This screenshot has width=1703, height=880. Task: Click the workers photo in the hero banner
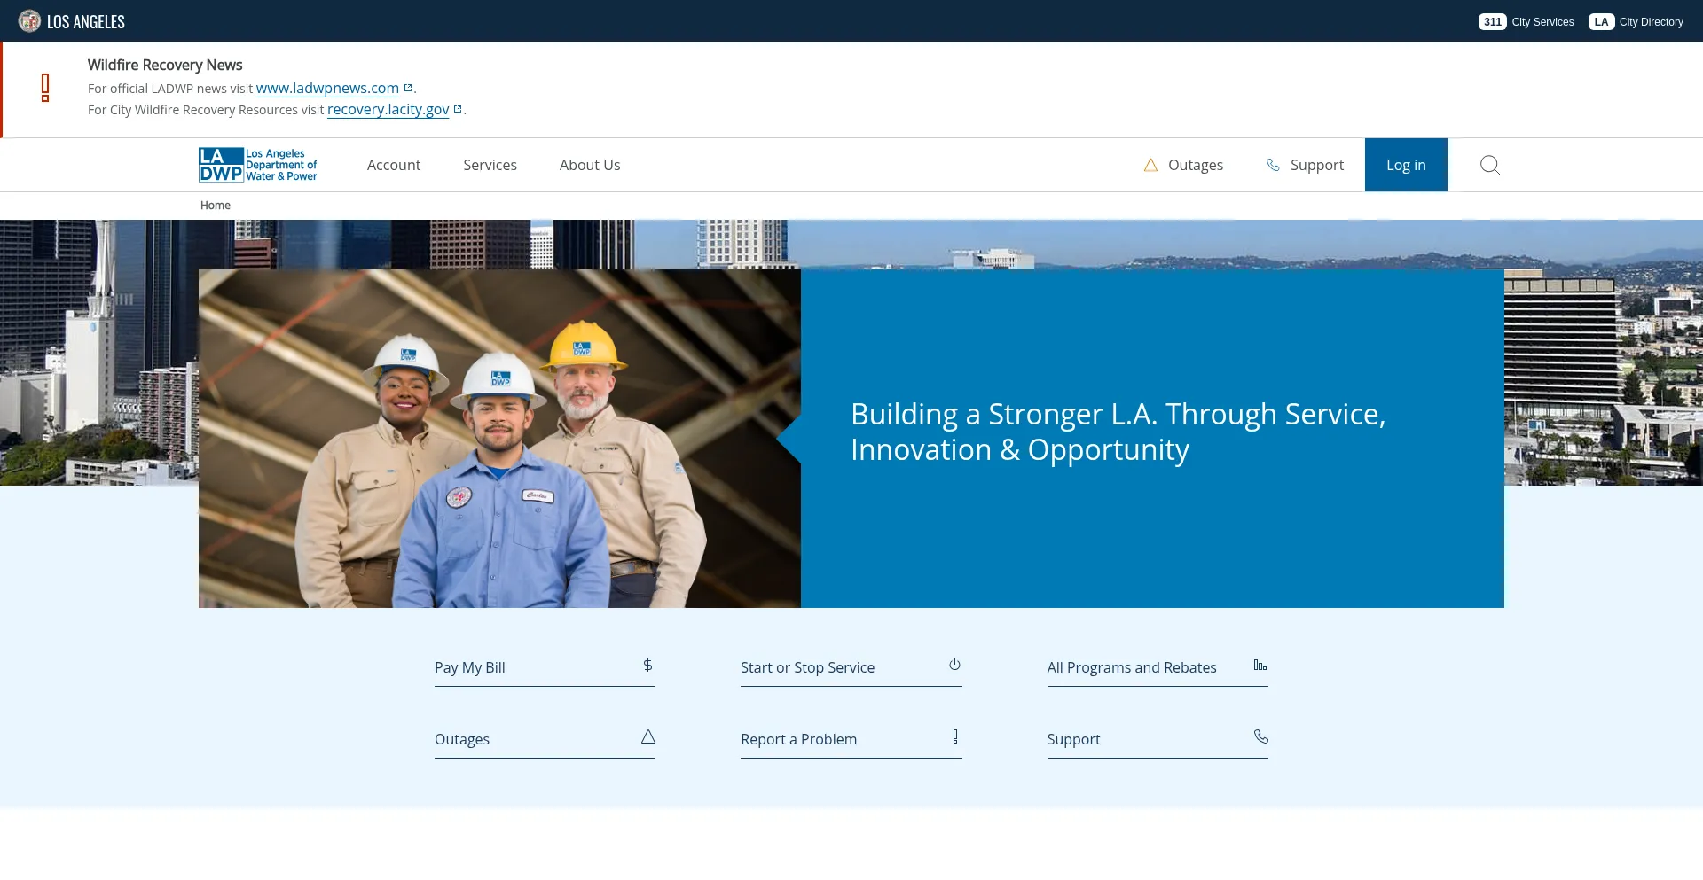499,439
